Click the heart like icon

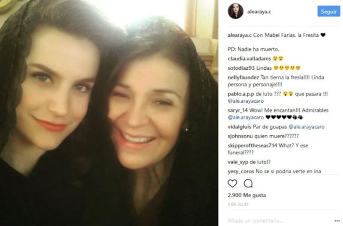coord(232,184)
